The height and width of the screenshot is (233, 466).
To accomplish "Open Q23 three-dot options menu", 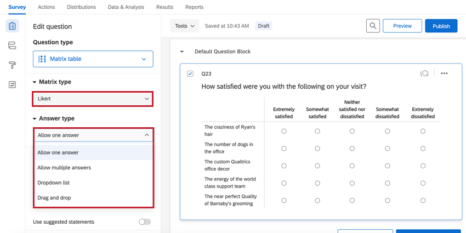I will tap(444, 73).
